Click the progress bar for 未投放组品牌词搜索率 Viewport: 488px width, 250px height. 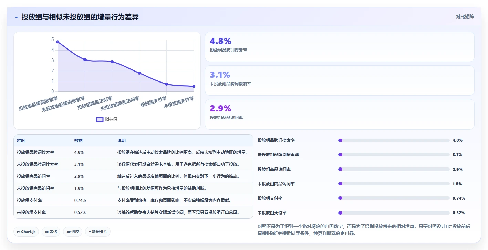(394, 155)
